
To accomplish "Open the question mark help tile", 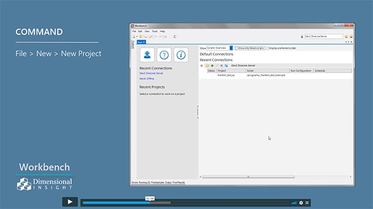I will (x=164, y=55).
